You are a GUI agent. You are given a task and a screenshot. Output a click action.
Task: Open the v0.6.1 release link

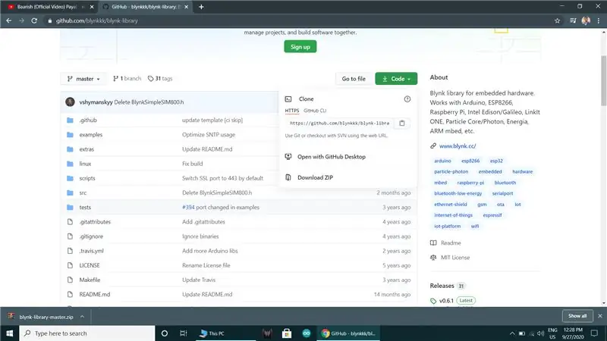446,300
